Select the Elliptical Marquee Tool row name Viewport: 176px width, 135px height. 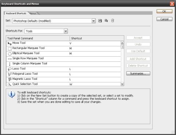(26, 53)
